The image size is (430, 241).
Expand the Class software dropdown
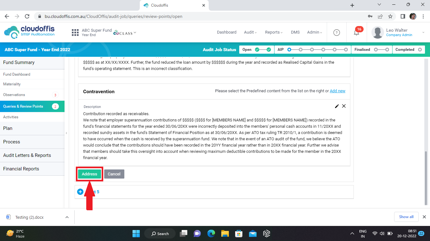(125, 33)
